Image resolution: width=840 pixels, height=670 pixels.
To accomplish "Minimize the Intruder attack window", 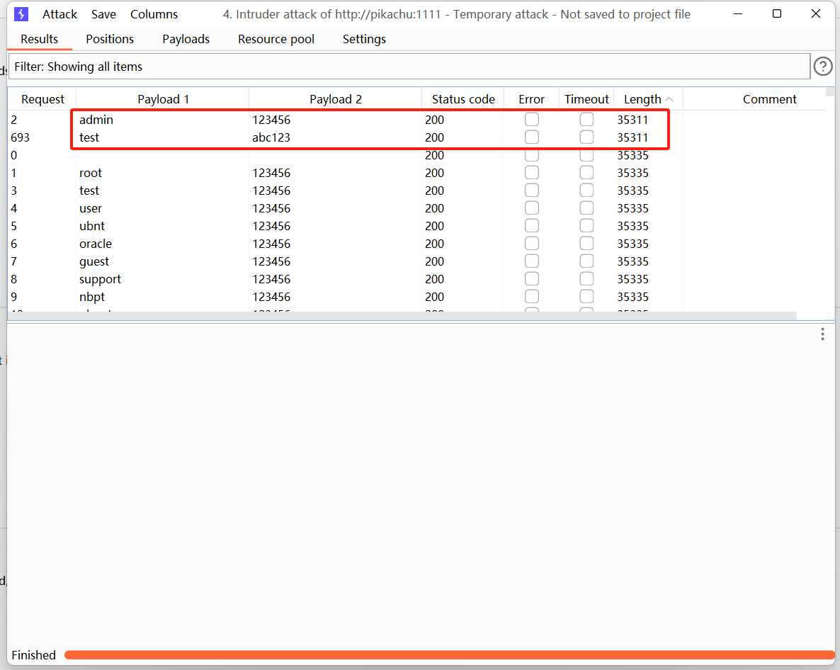I will (738, 14).
